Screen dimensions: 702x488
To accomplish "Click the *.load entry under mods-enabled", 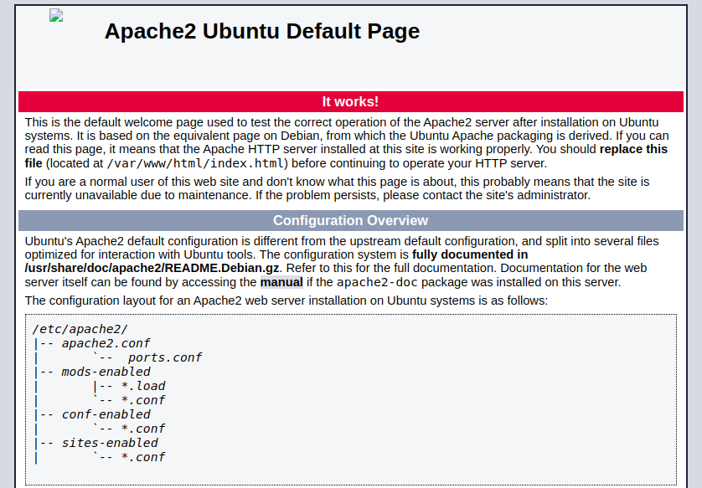I will tap(143, 386).
